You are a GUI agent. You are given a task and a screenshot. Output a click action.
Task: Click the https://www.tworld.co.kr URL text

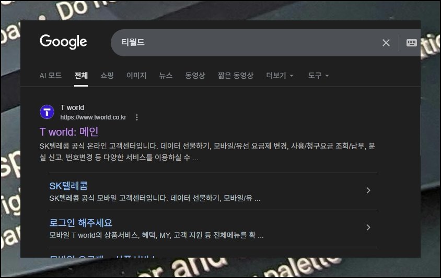pyautogui.click(x=94, y=117)
